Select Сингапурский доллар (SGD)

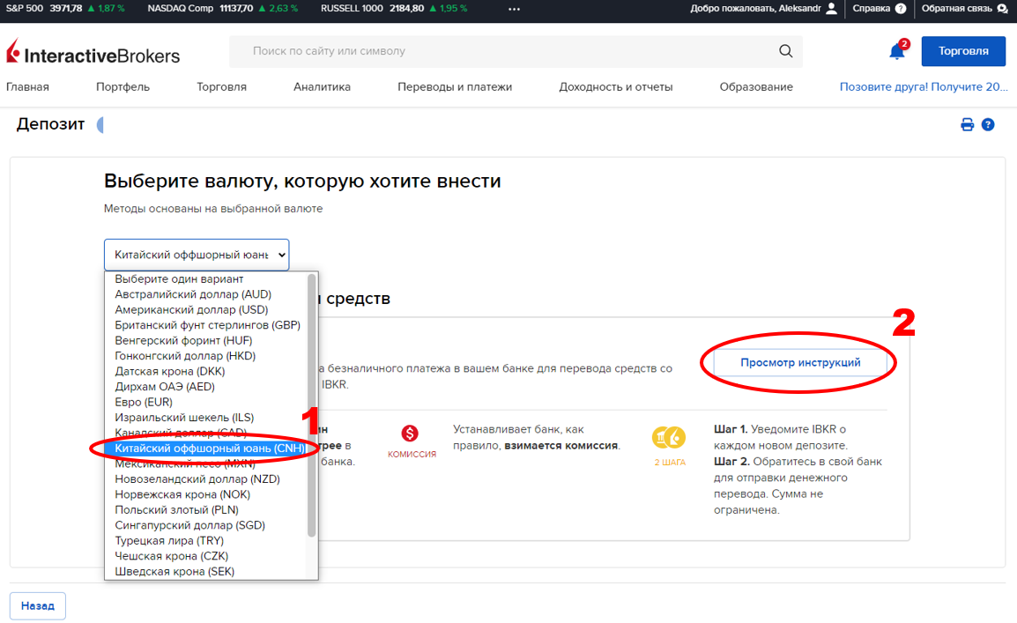189,526
